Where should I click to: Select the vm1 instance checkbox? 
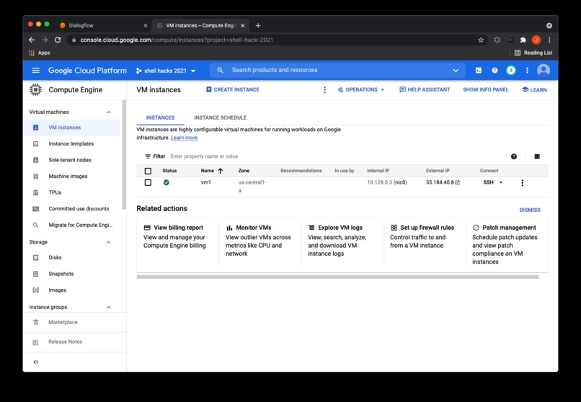pyautogui.click(x=148, y=182)
